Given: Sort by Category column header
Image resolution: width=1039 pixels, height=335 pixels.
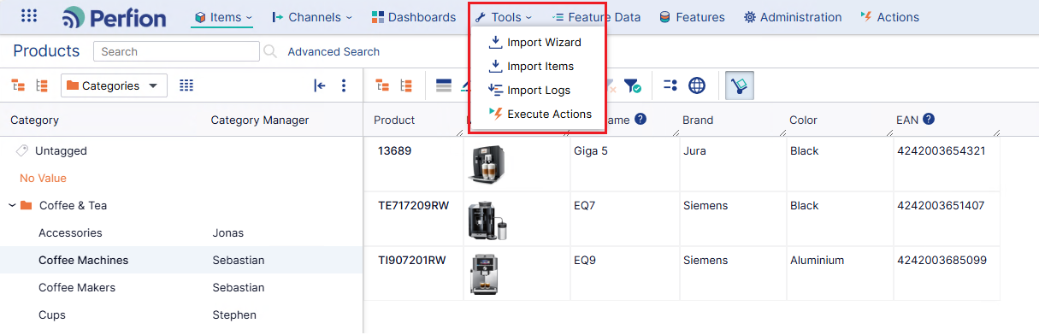Looking at the screenshot, I should (x=34, y=120).
